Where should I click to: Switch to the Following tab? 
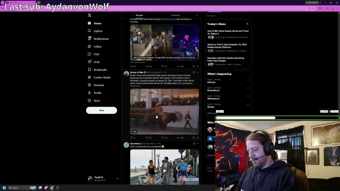(176, 15)
